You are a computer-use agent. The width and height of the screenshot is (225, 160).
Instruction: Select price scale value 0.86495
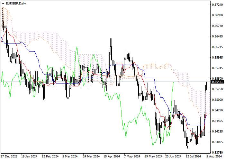(217, 36)
